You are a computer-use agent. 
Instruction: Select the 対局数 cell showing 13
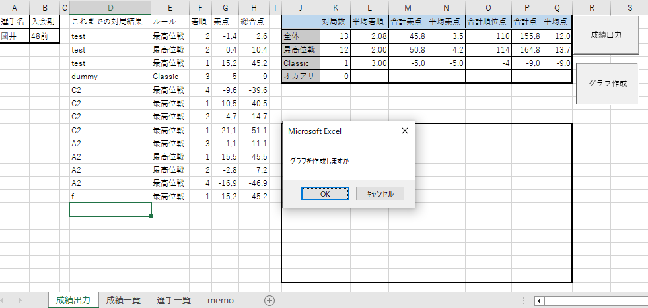click(x=336, y=36)
